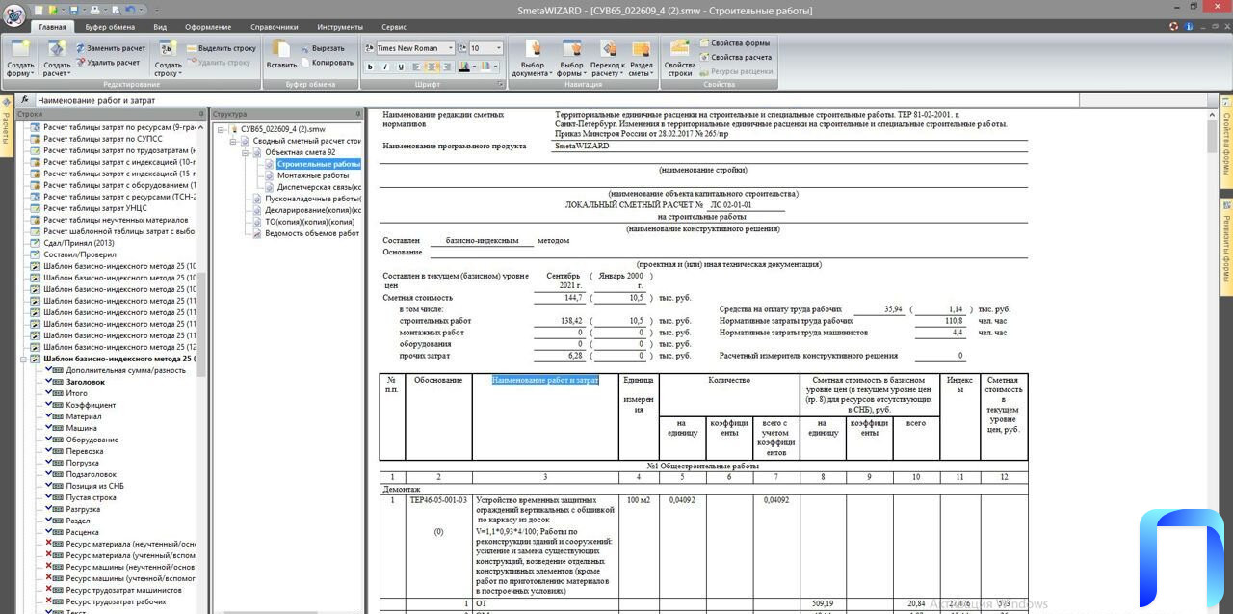Image resolution: width=1233 pixels, height=614 pixels.
Task: Switch to the Инструменты ribbon tab
Action: point(342,27)
